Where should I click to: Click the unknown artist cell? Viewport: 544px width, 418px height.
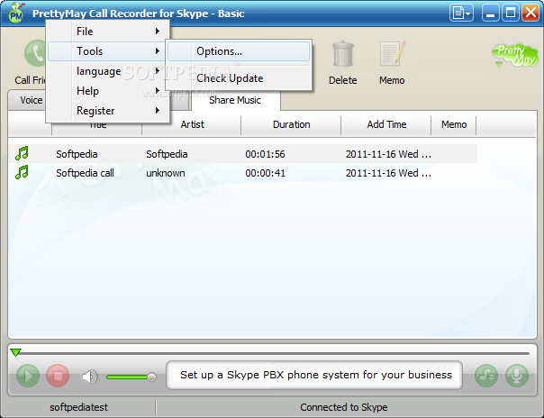point(166,173)
